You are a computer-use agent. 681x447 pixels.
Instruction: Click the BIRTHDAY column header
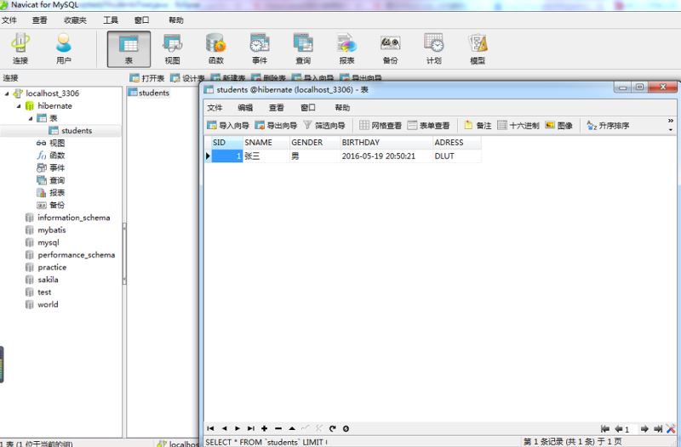[386, 142]
